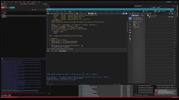Collapse the Log panel header arrow
The image size is (179, 100).
(x=45, y=59)
